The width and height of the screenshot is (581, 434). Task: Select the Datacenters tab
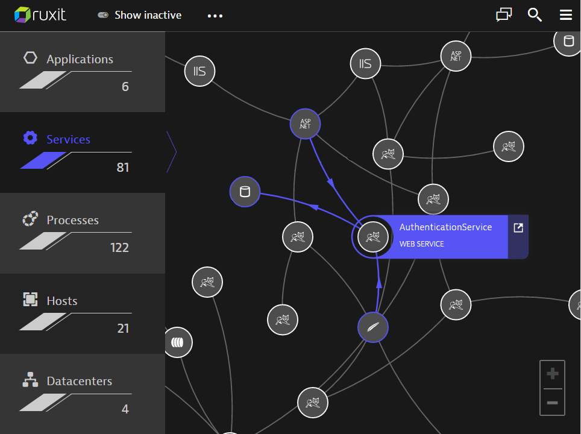click(83, 394)
